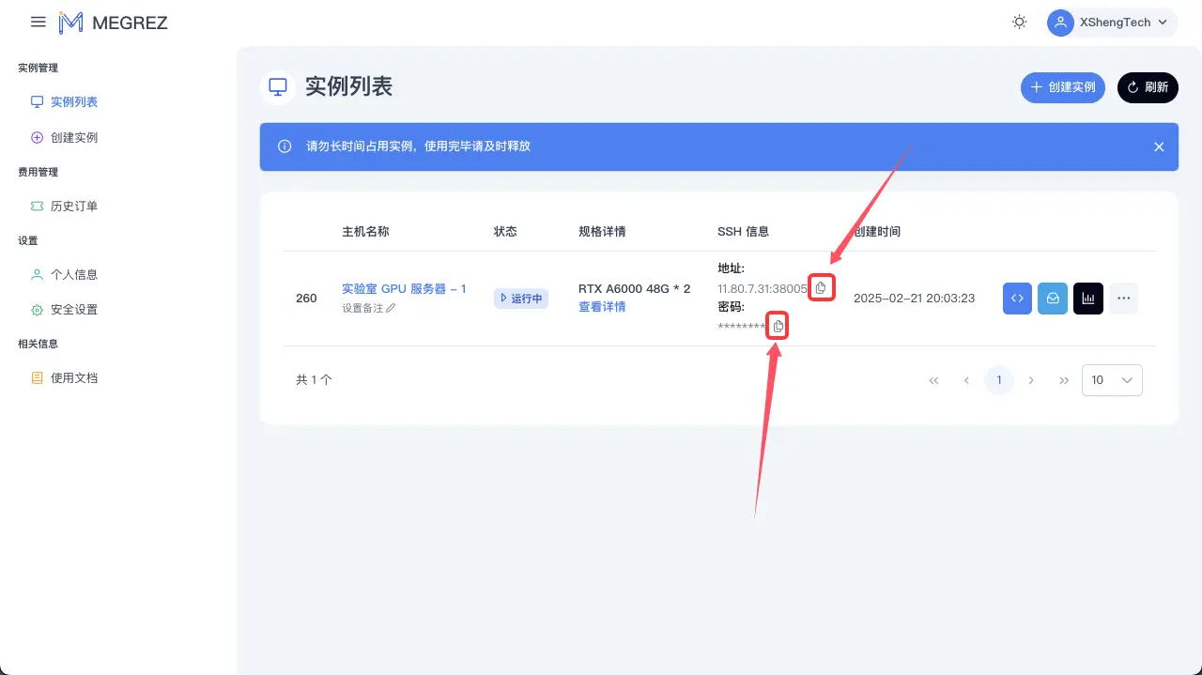Open the monitoring chart icon for instance 260
Viewport: 1202px width, 675px height.
click(1088, 298)
